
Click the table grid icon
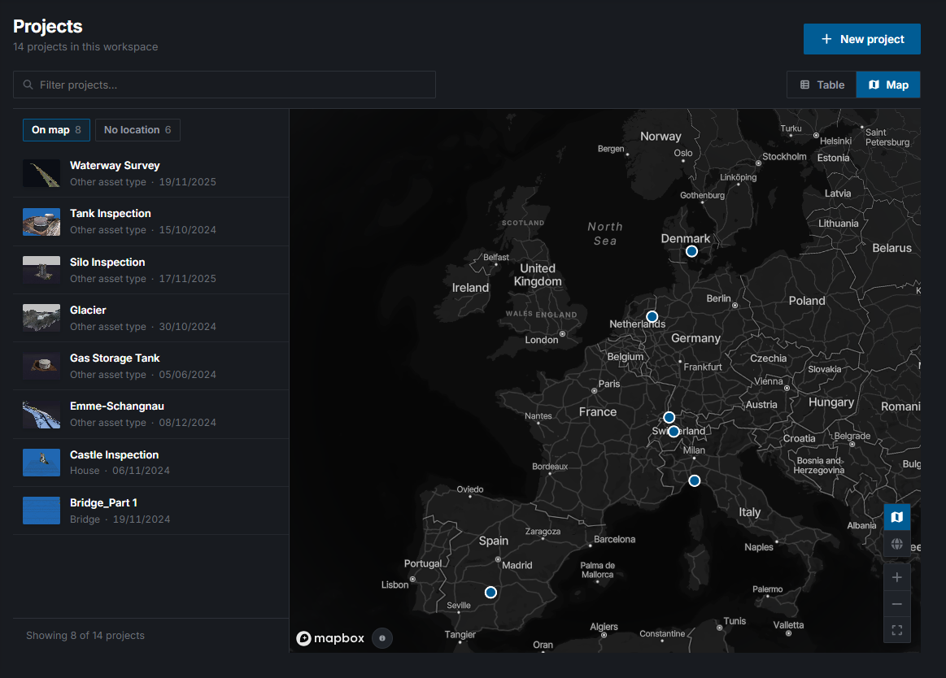click(x=804, y=85)
